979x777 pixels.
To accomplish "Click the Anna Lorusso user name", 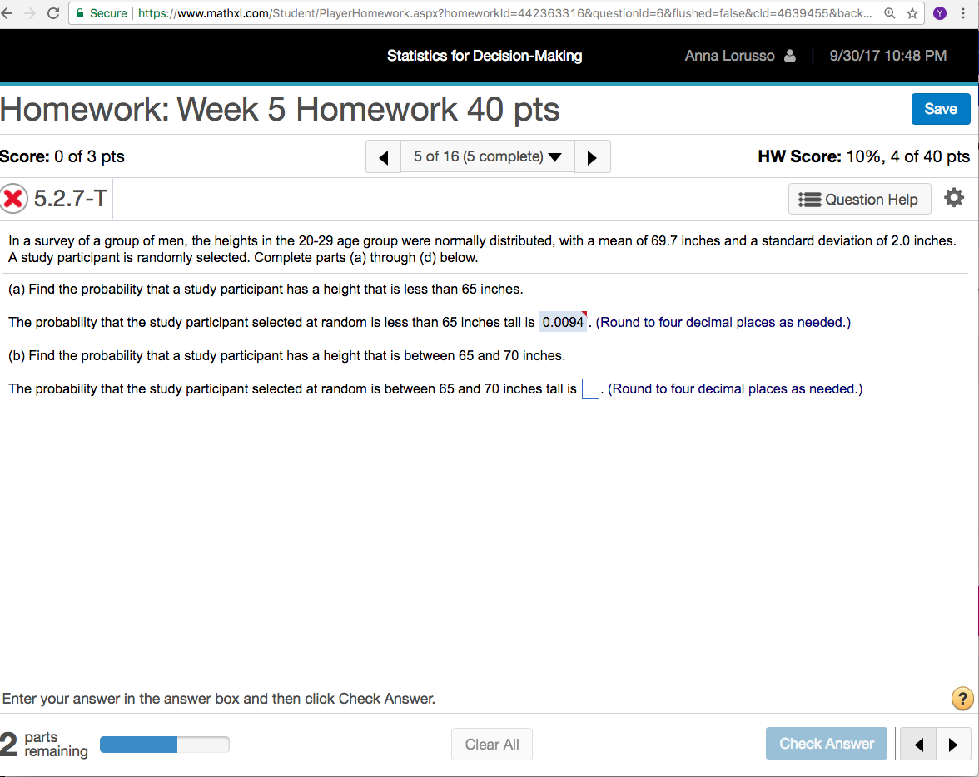I will point(729,56).
